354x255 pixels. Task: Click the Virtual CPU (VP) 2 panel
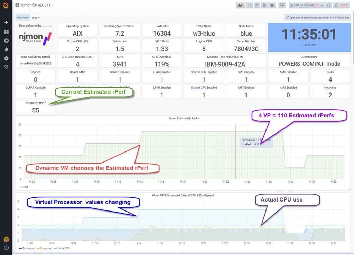click(78, 45)
